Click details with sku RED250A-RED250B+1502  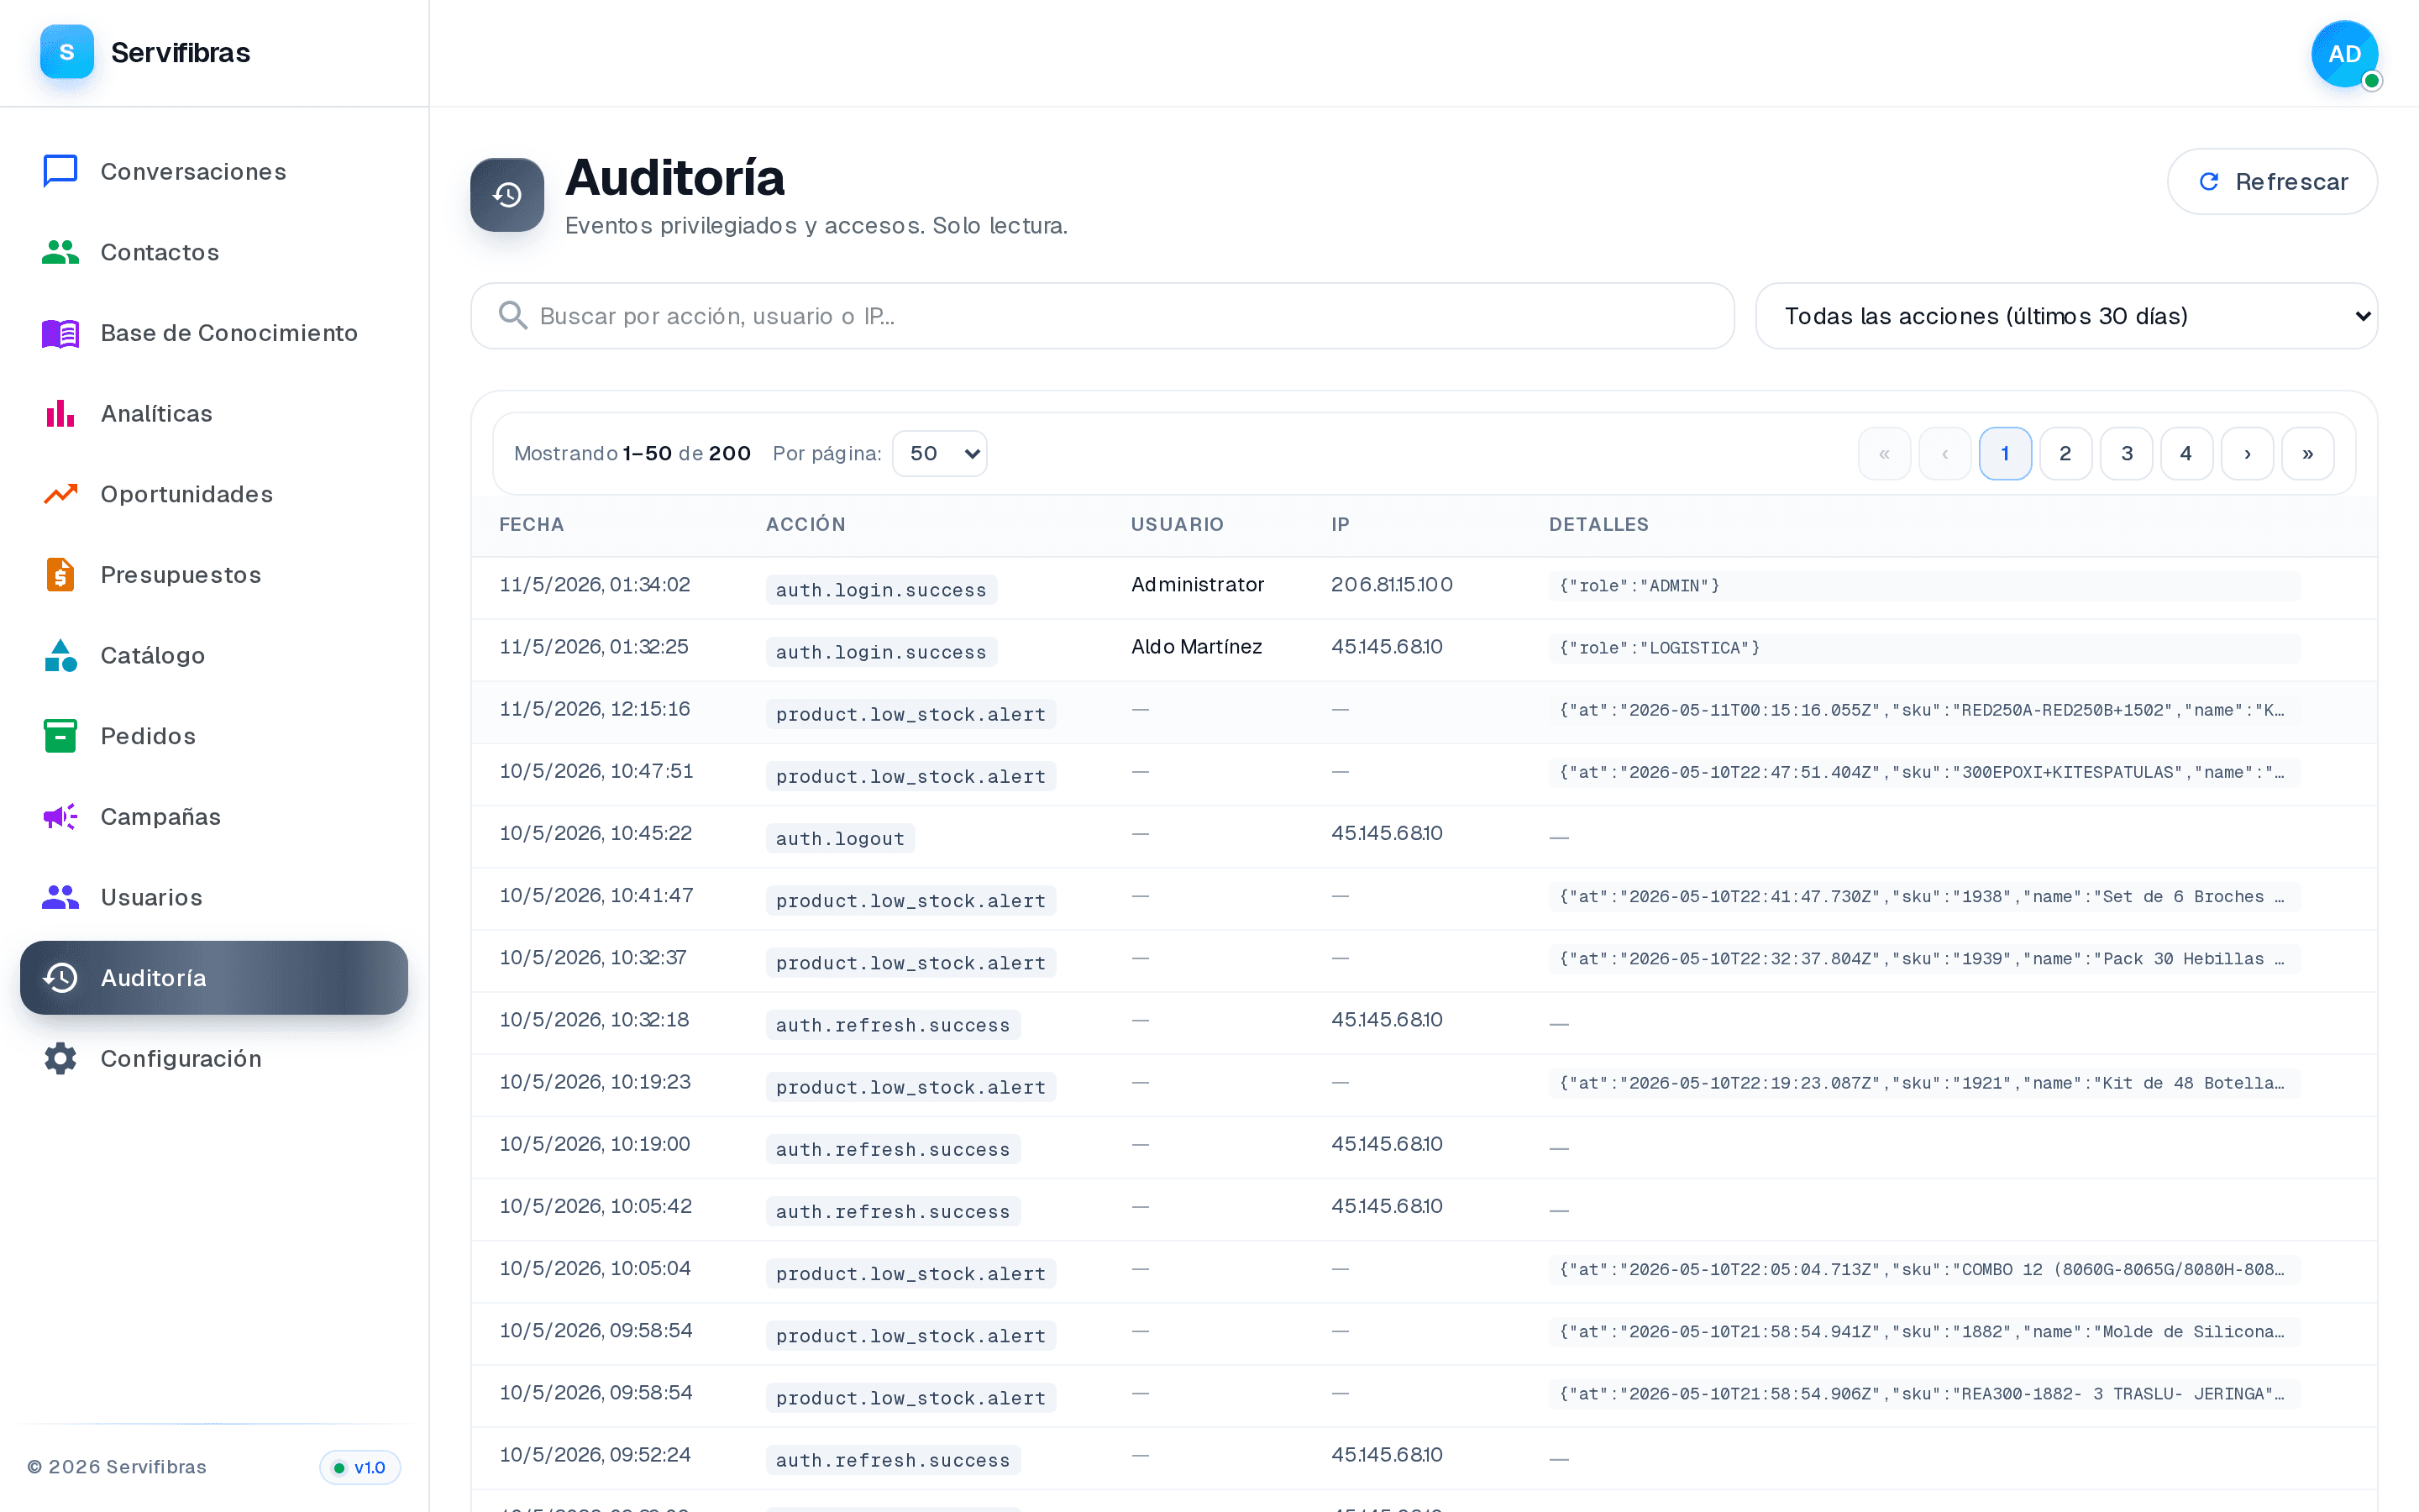[x=1924, y=710]
